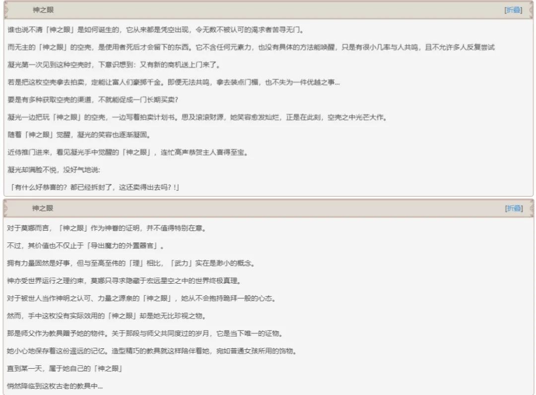Click the 神之眼 header title above 凝光's story
Image resolution: width=536 pixels, height=395 pixels.
pyautogui.click(x=43, y=10)
